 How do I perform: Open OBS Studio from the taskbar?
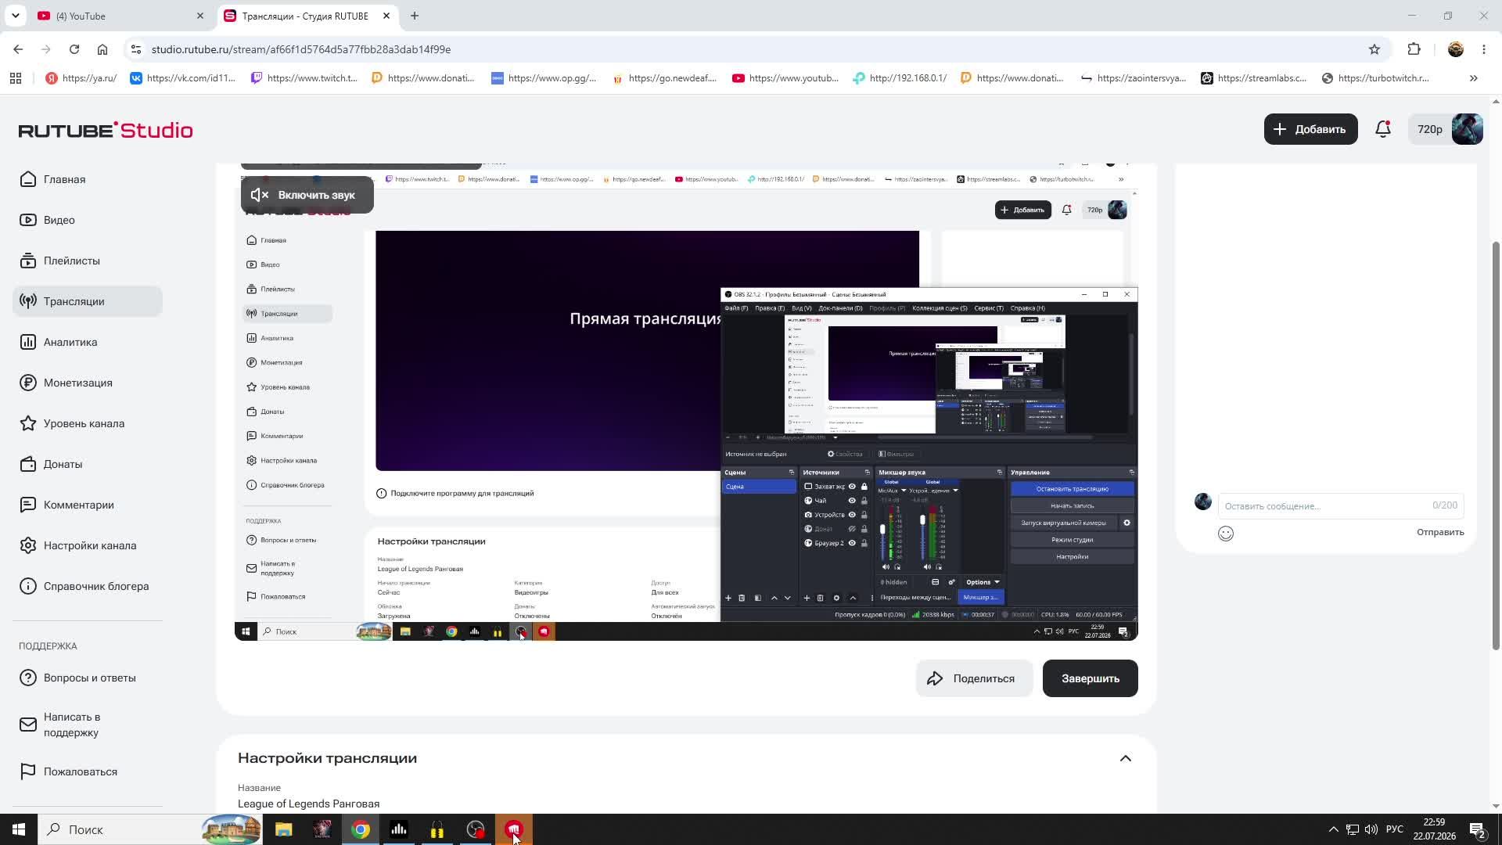(476, 829)
